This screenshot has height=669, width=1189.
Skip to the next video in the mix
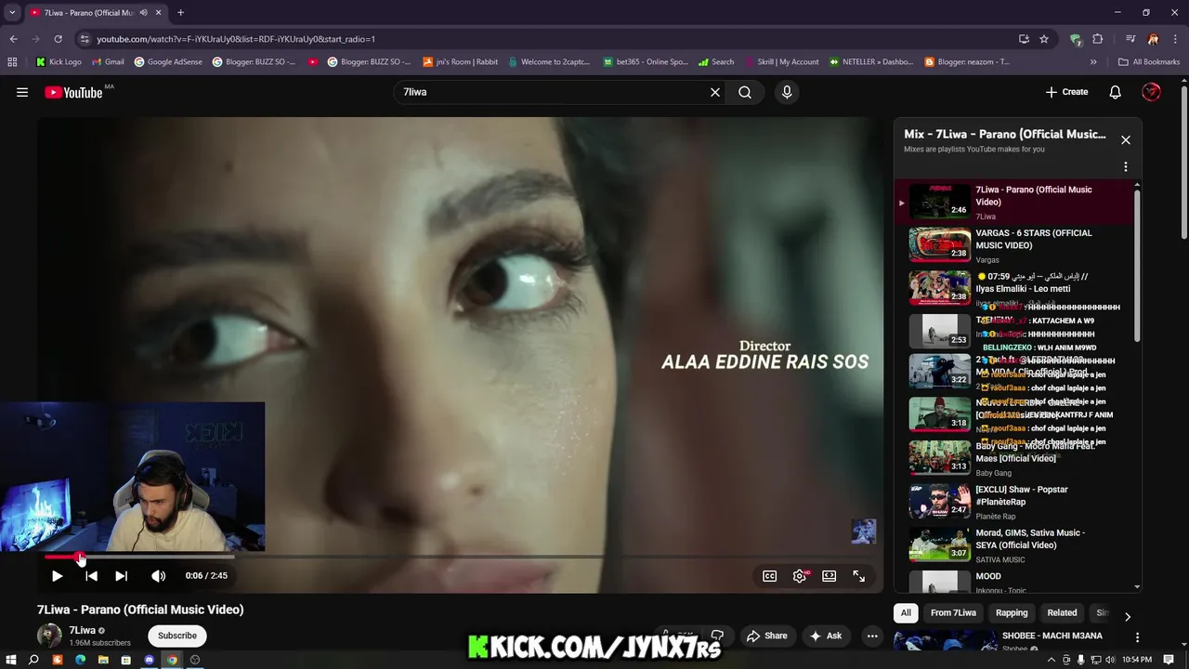coord(121,576)
